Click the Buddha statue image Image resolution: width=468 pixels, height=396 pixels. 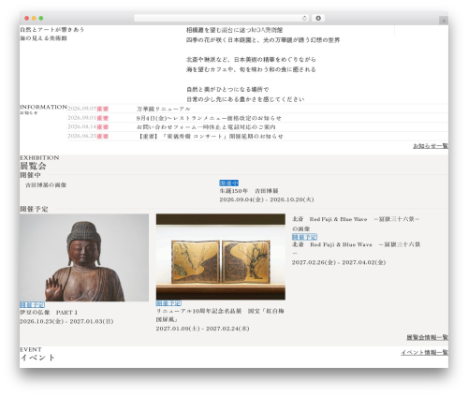point(84,257)
